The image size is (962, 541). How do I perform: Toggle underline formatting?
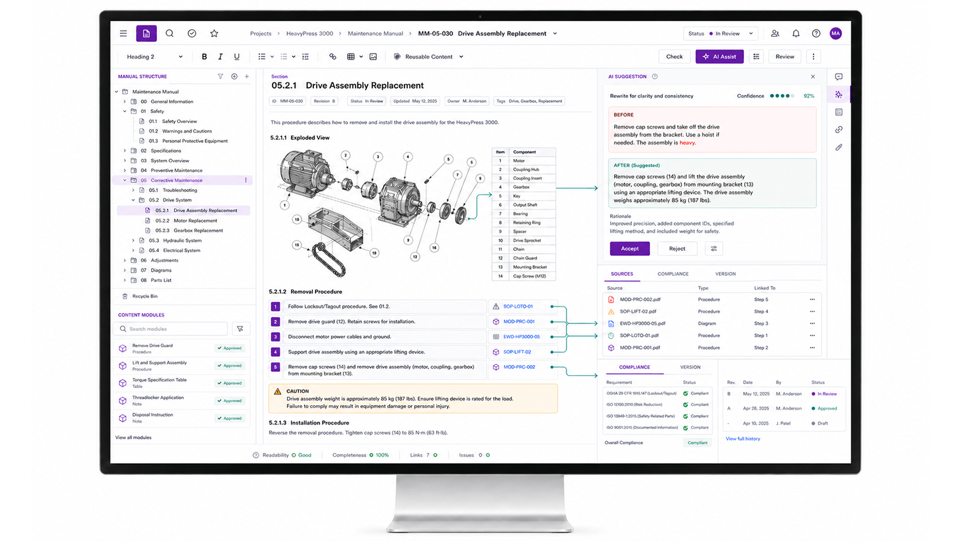click(236, 56)
